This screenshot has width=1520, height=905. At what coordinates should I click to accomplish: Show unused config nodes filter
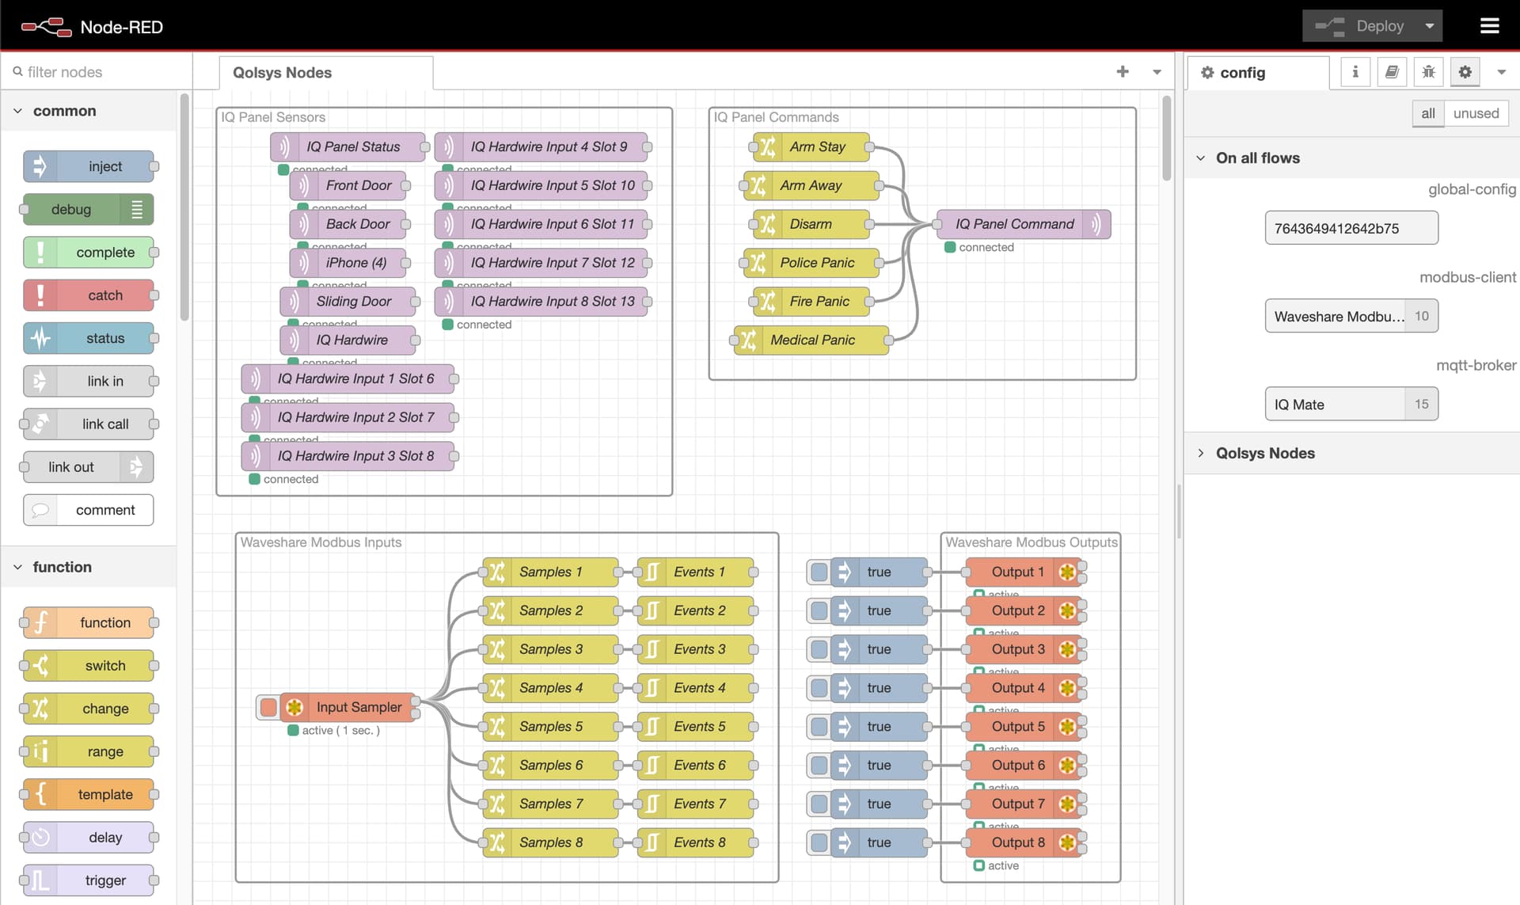(1476, 113)
